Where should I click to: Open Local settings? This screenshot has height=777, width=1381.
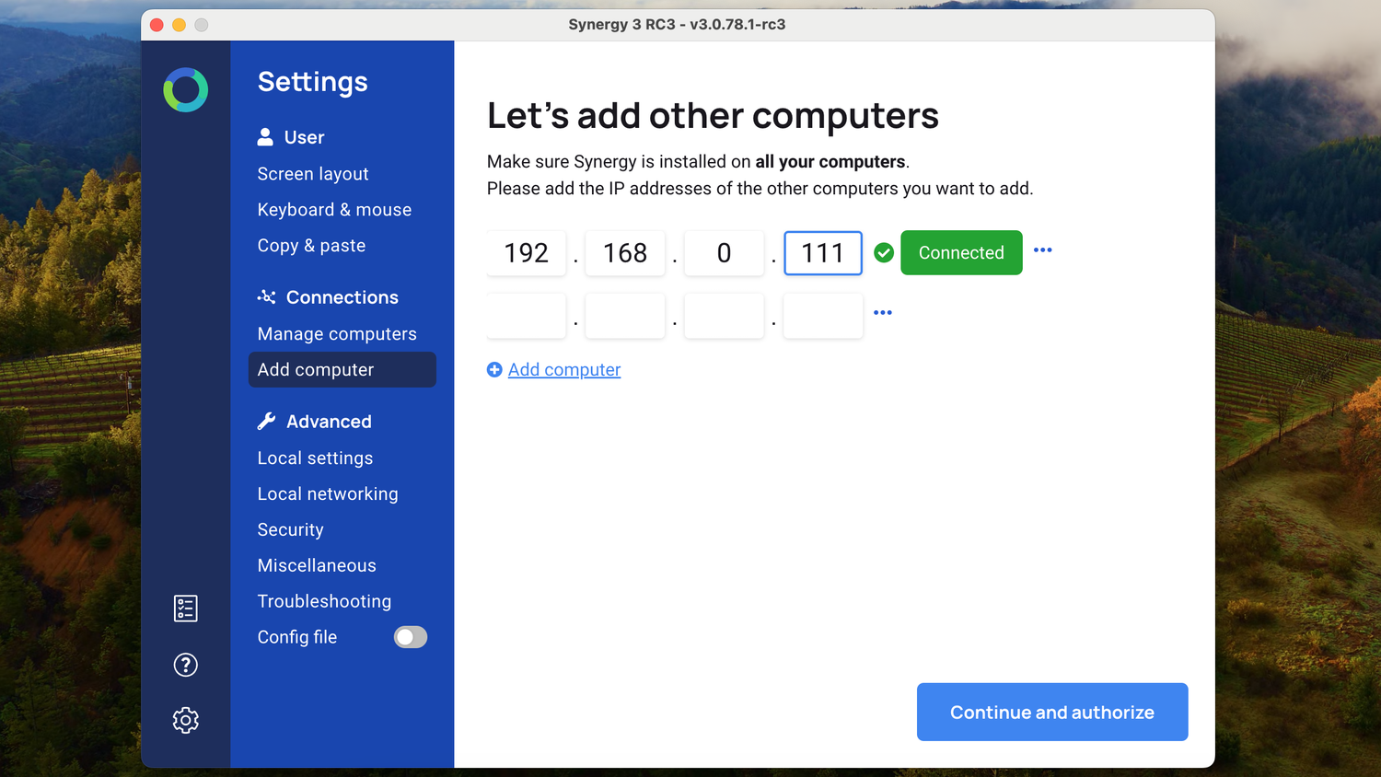coord(315,458)
